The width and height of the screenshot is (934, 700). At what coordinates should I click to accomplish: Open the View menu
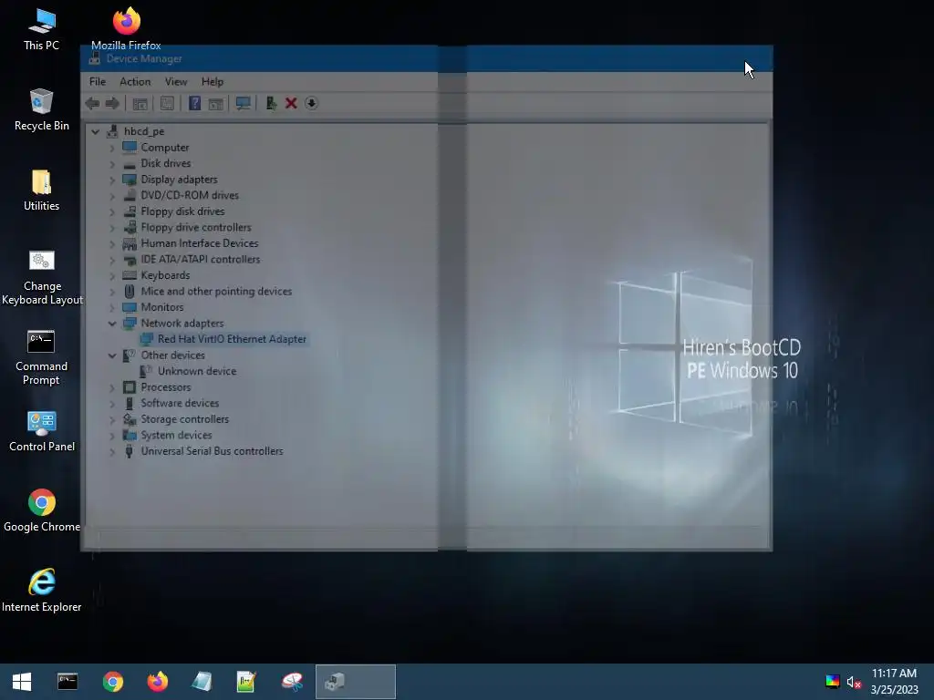click(x=176, y=81)
